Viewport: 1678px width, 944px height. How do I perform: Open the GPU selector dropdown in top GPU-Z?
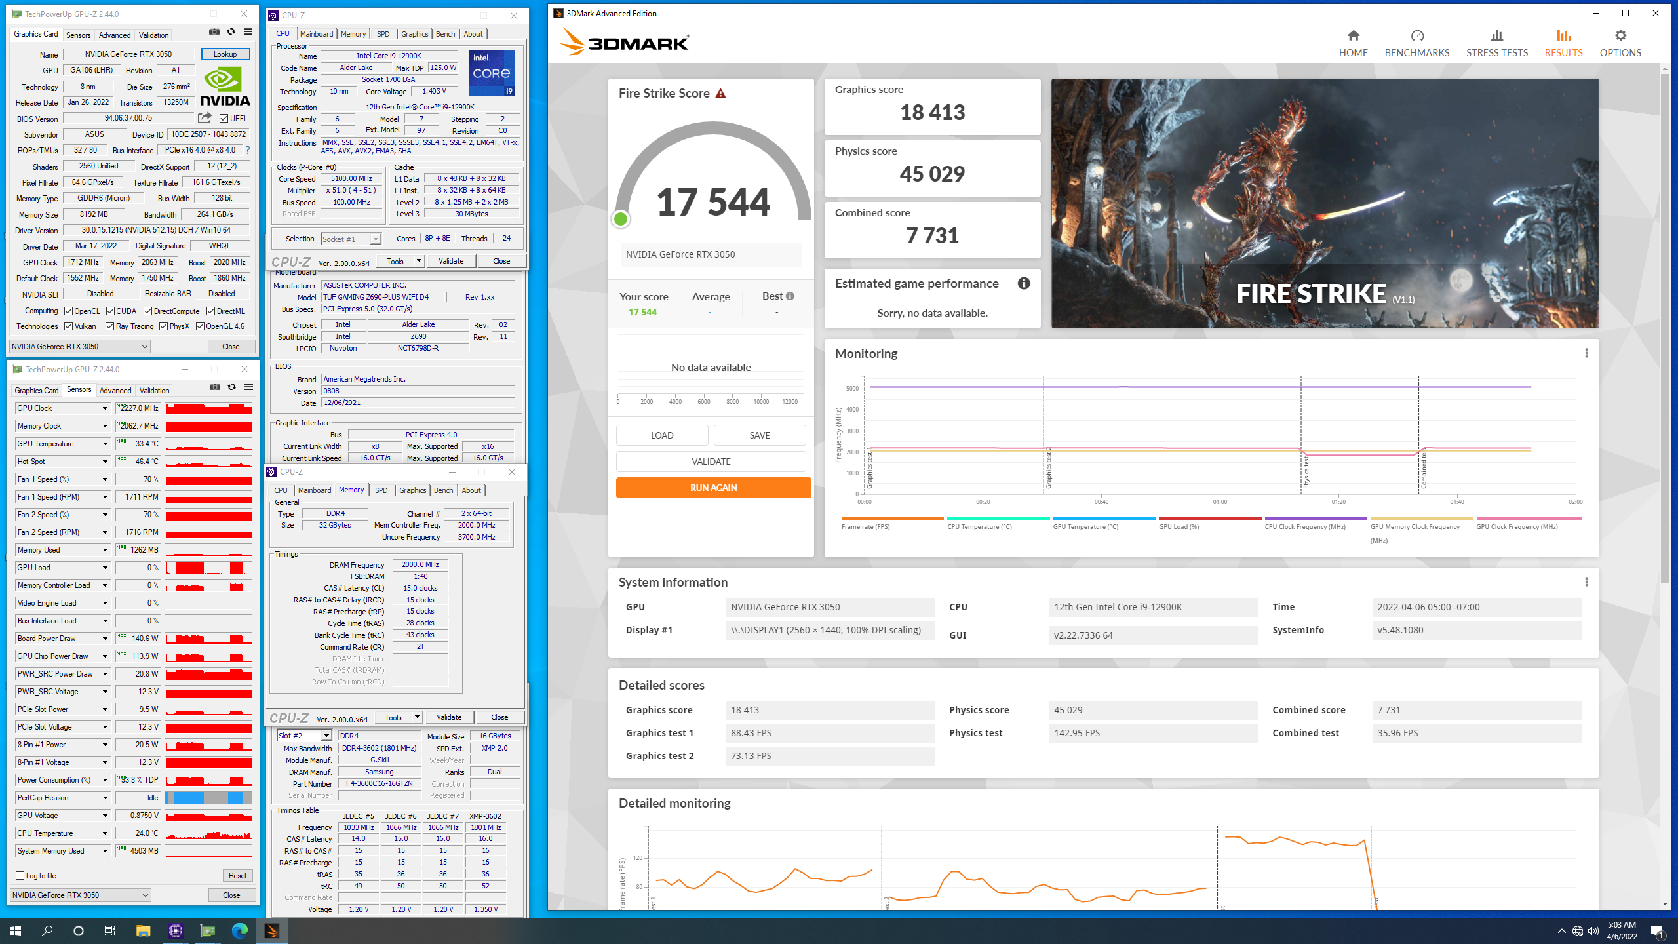click(x=80, y=346)
